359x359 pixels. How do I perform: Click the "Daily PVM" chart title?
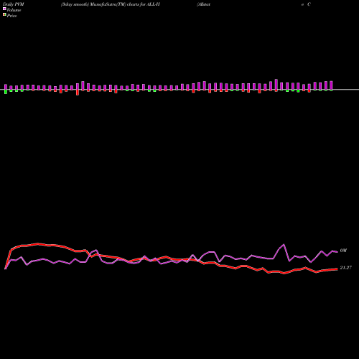[x=14, y=4]
